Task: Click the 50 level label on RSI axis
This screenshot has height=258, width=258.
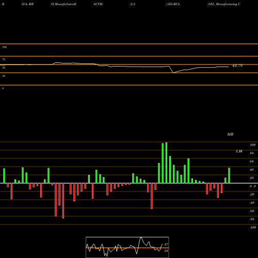Action: [x=4, y=68]
